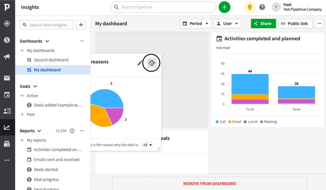The width and height of the screenshot is (326, 190).
Task: Open Reports section ellipsis menu
Action: (x=82, y=131)
